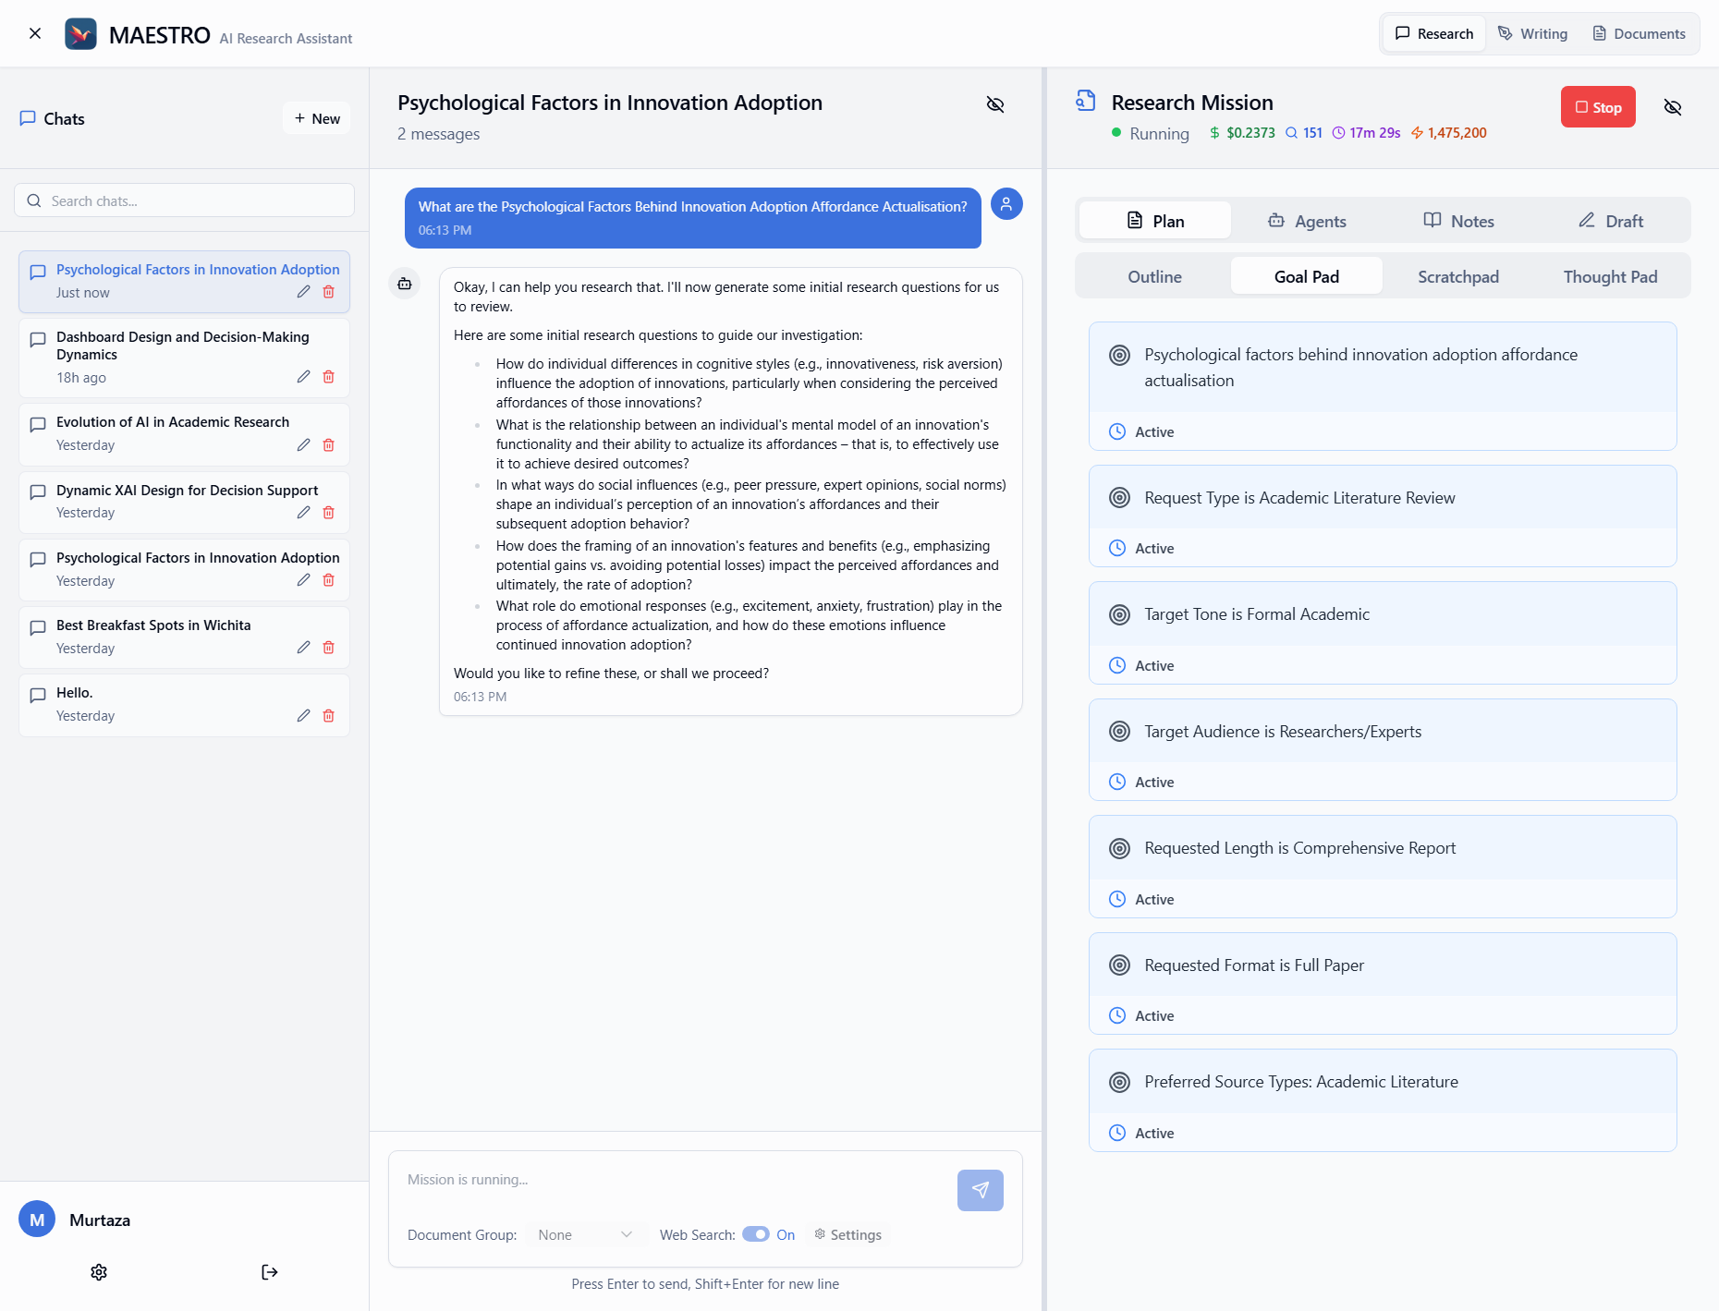
Task: Edit Dynamic XAI Design chat title
Action: click(x=303, y=513)
